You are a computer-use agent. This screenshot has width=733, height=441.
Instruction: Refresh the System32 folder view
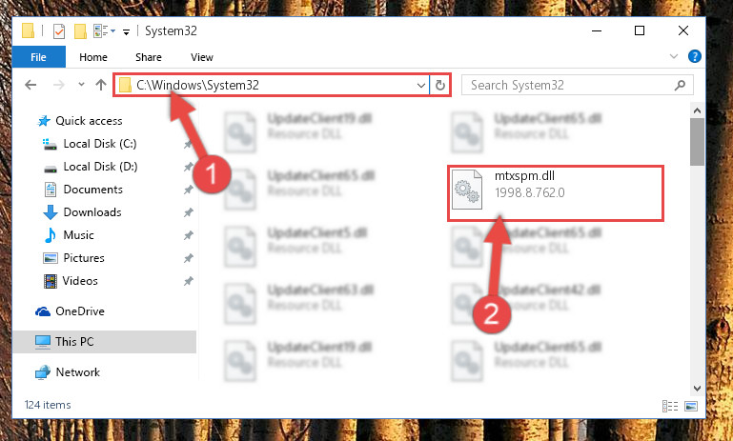[x=439, y=85]
